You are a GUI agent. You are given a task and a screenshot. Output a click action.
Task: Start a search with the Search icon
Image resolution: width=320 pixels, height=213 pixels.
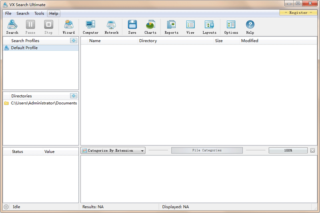(12, 27)
